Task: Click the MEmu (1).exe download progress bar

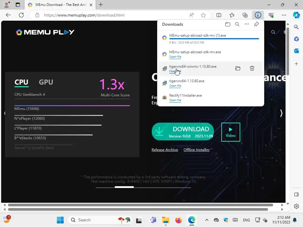Action: coord(214,39)
